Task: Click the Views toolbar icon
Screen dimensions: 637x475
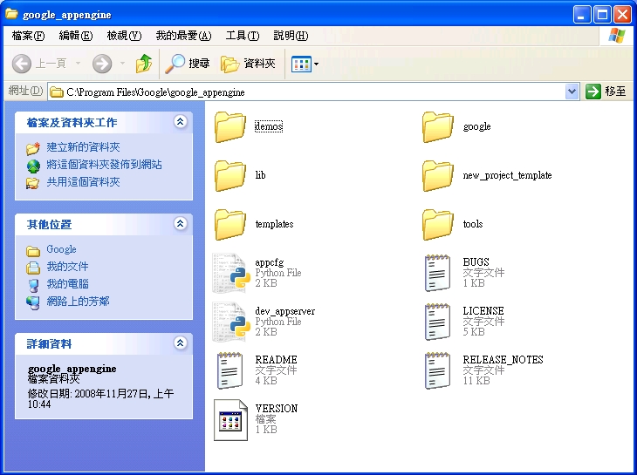Action: point(301,64)
